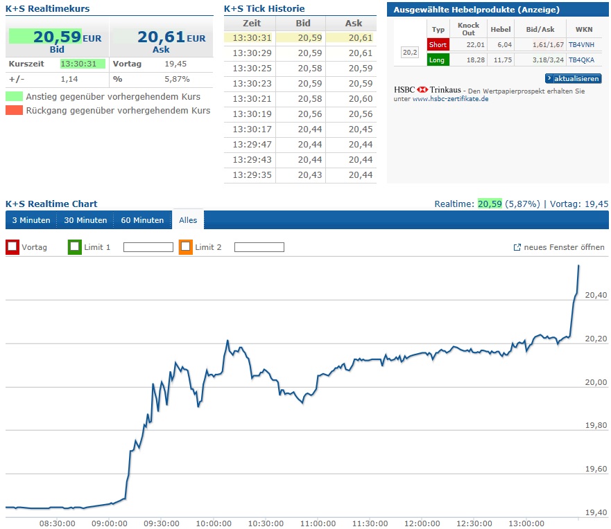Viewport: 611px width, 529px height.
Task: Click the percent change 5,87% in Realtimekurs
Action: coord(177,79)
